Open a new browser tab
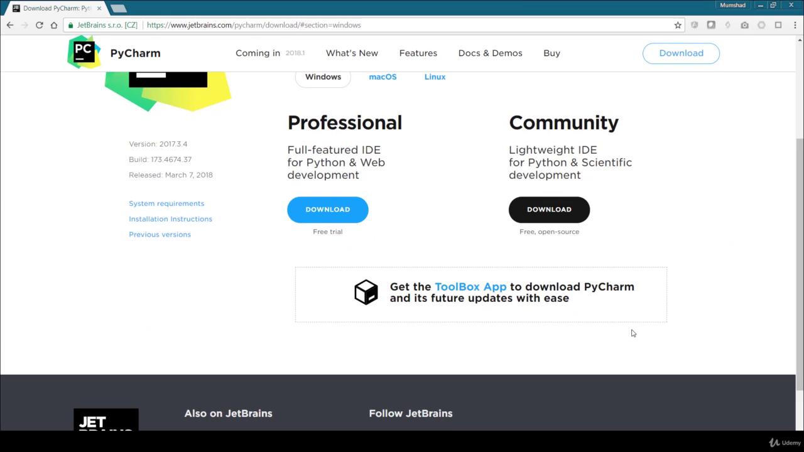The height and width of the screenshot is (452, 804). (119, 8)
